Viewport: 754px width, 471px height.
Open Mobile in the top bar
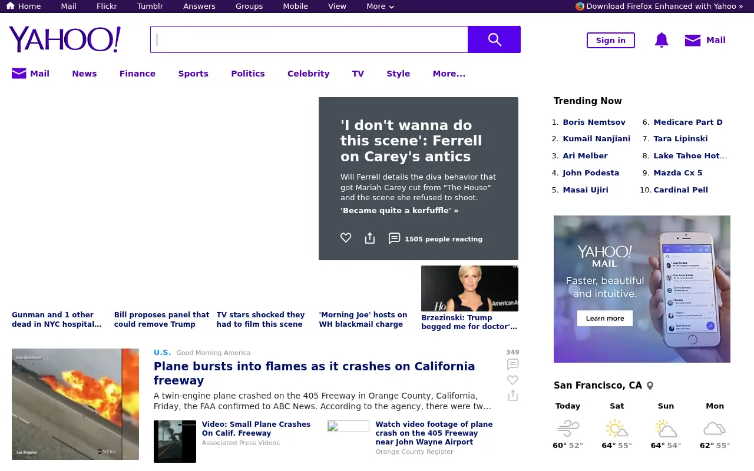(x=296, y=6)
